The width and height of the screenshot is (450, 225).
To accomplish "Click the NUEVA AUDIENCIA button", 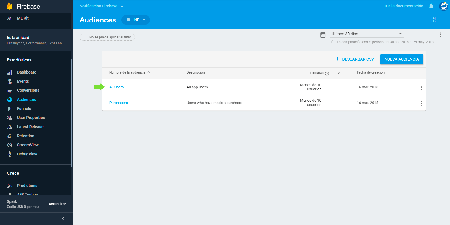I will [x=401, y=59].
